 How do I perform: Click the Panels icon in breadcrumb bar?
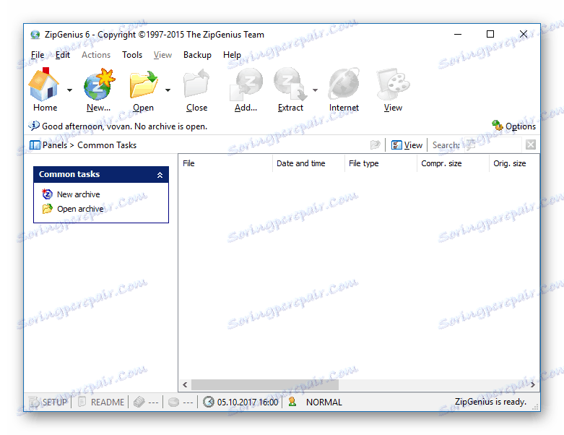(x=35, y=145)
